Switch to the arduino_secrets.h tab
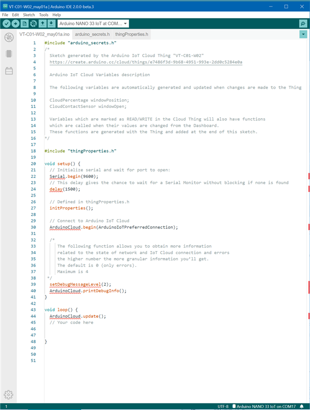The width and height of the screenshot is (310, 410). tap(92, 34)
